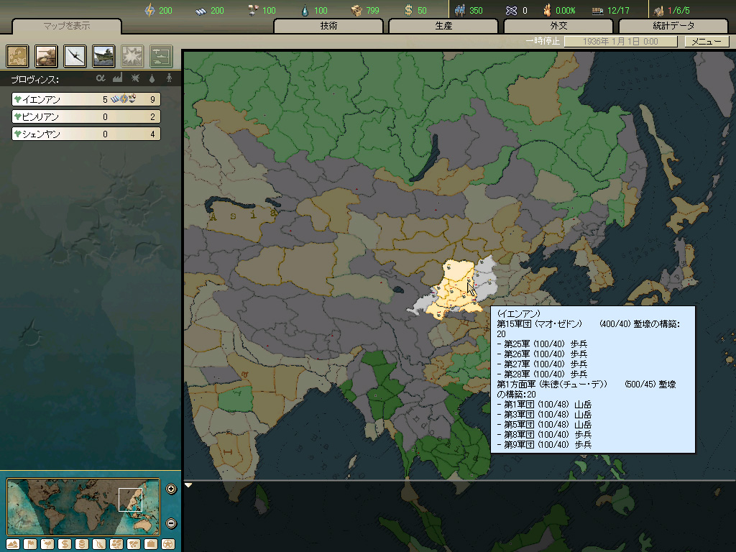
Task: Click the nuclear atom icon
Action: (x=511, y=10)
